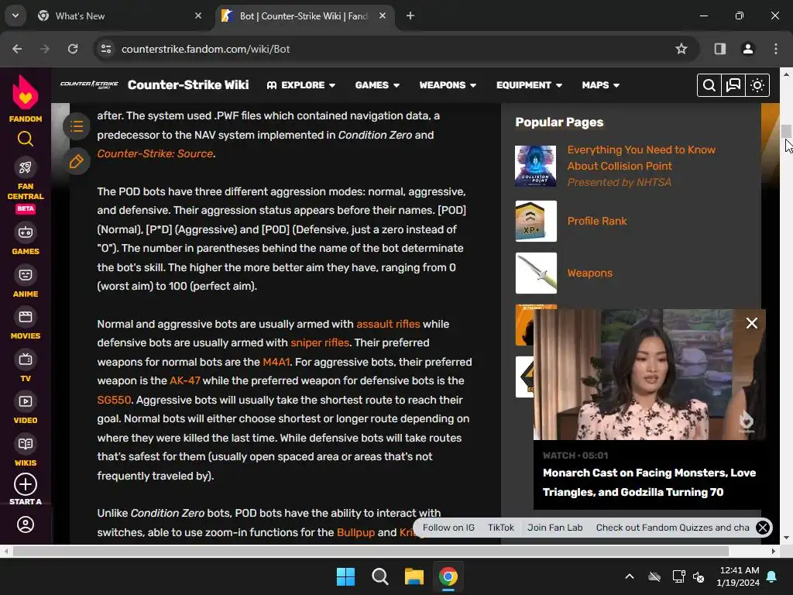Open wiki search magnifier in header
This screenshot has height=595, width=793.
(709, 85)
